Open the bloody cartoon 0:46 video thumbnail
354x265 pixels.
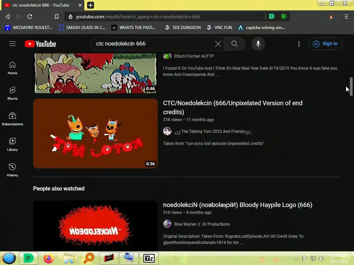point(95,73)
